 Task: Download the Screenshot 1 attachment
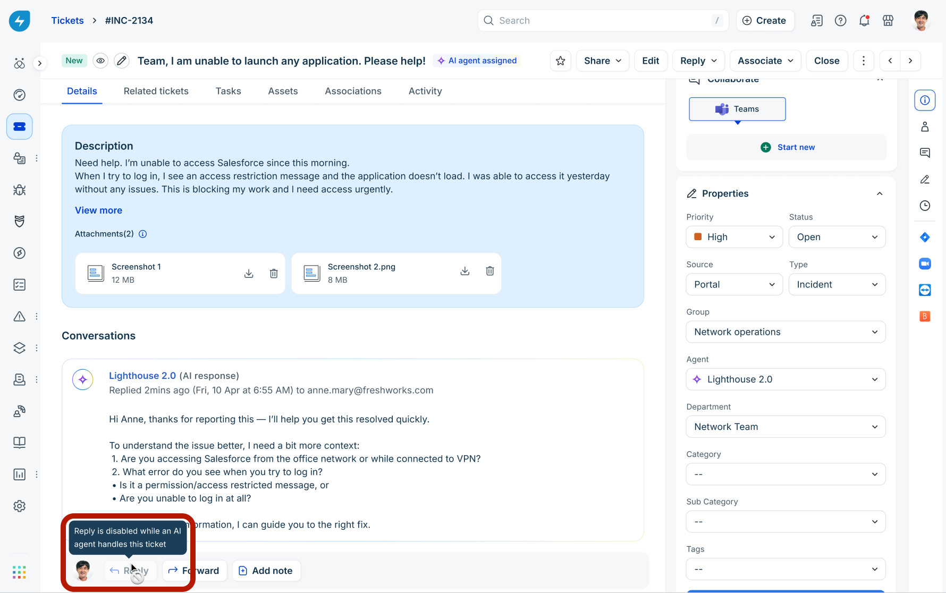(x=249, y=274)
